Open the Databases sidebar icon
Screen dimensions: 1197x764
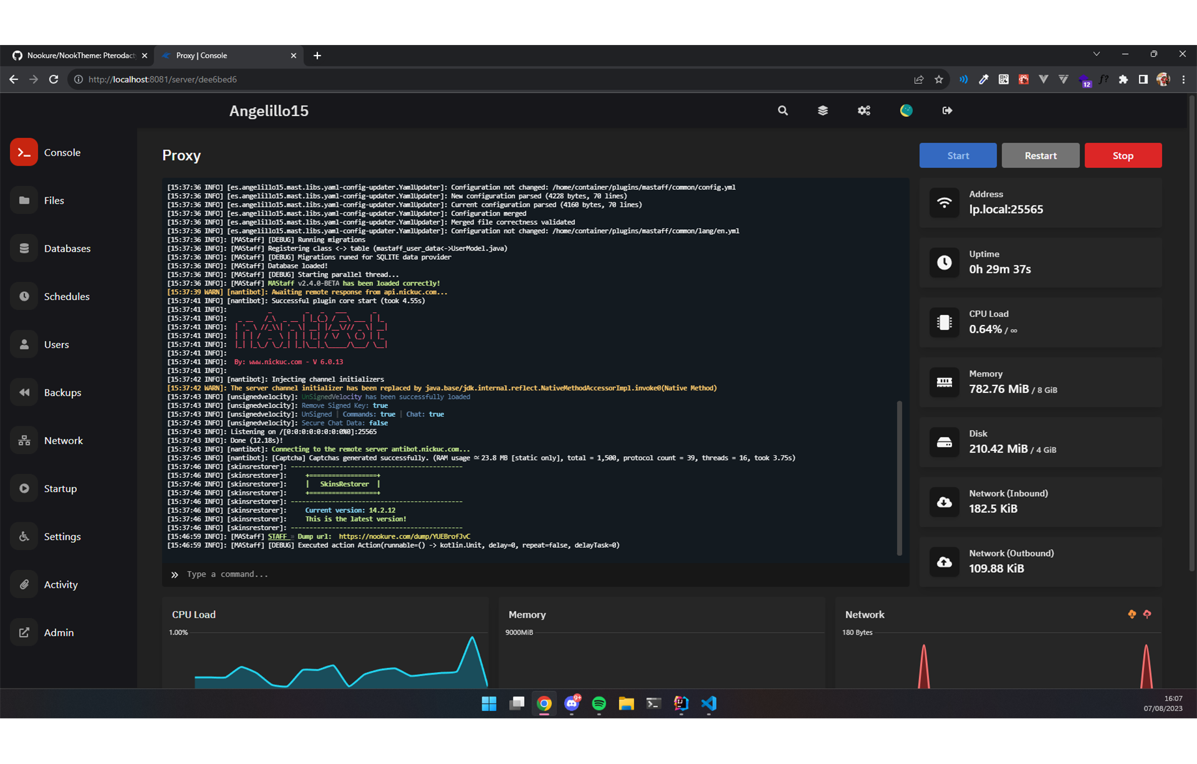[24, 248]
